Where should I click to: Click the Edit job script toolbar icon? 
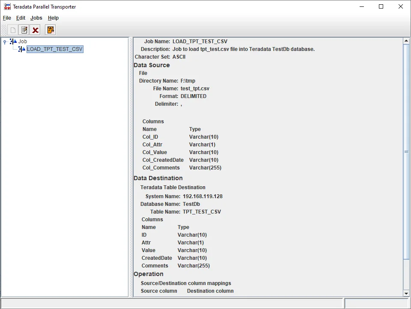pos(24,30)
